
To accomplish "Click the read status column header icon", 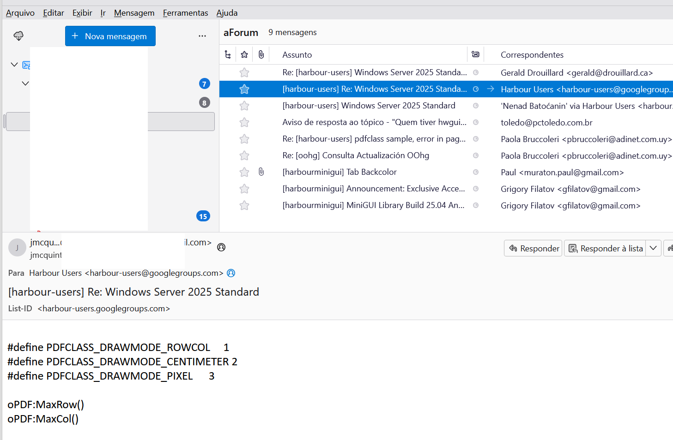I will tap(475, 55).
